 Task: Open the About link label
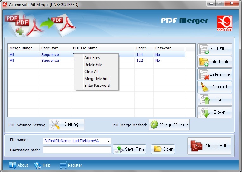[x=23, y=165]
